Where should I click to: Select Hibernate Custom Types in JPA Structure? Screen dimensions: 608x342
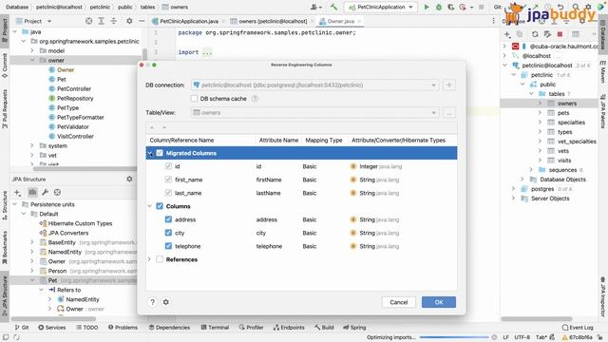(80, 223)
